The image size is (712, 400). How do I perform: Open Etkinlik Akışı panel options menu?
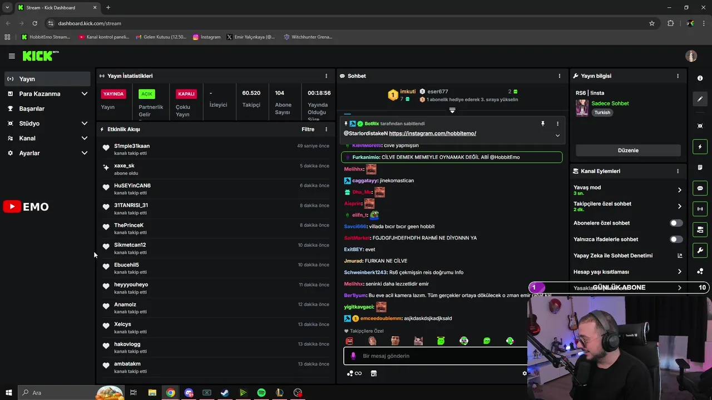tap(327, 129)
